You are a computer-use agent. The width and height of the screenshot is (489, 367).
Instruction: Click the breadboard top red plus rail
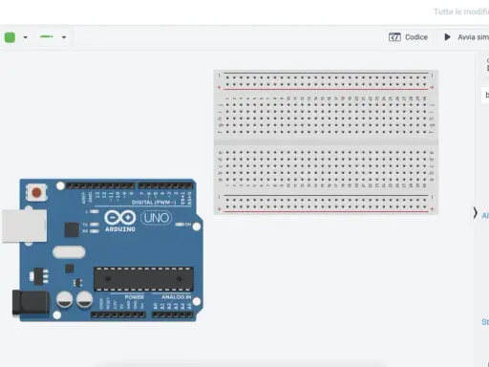pos(326,89)
